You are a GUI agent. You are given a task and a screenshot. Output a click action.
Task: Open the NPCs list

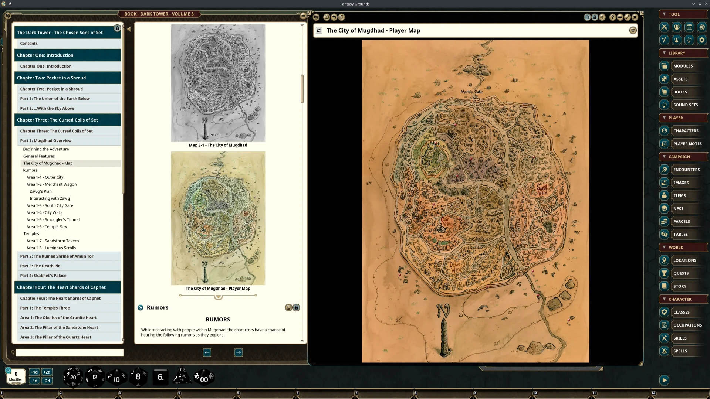coord(678,208)
